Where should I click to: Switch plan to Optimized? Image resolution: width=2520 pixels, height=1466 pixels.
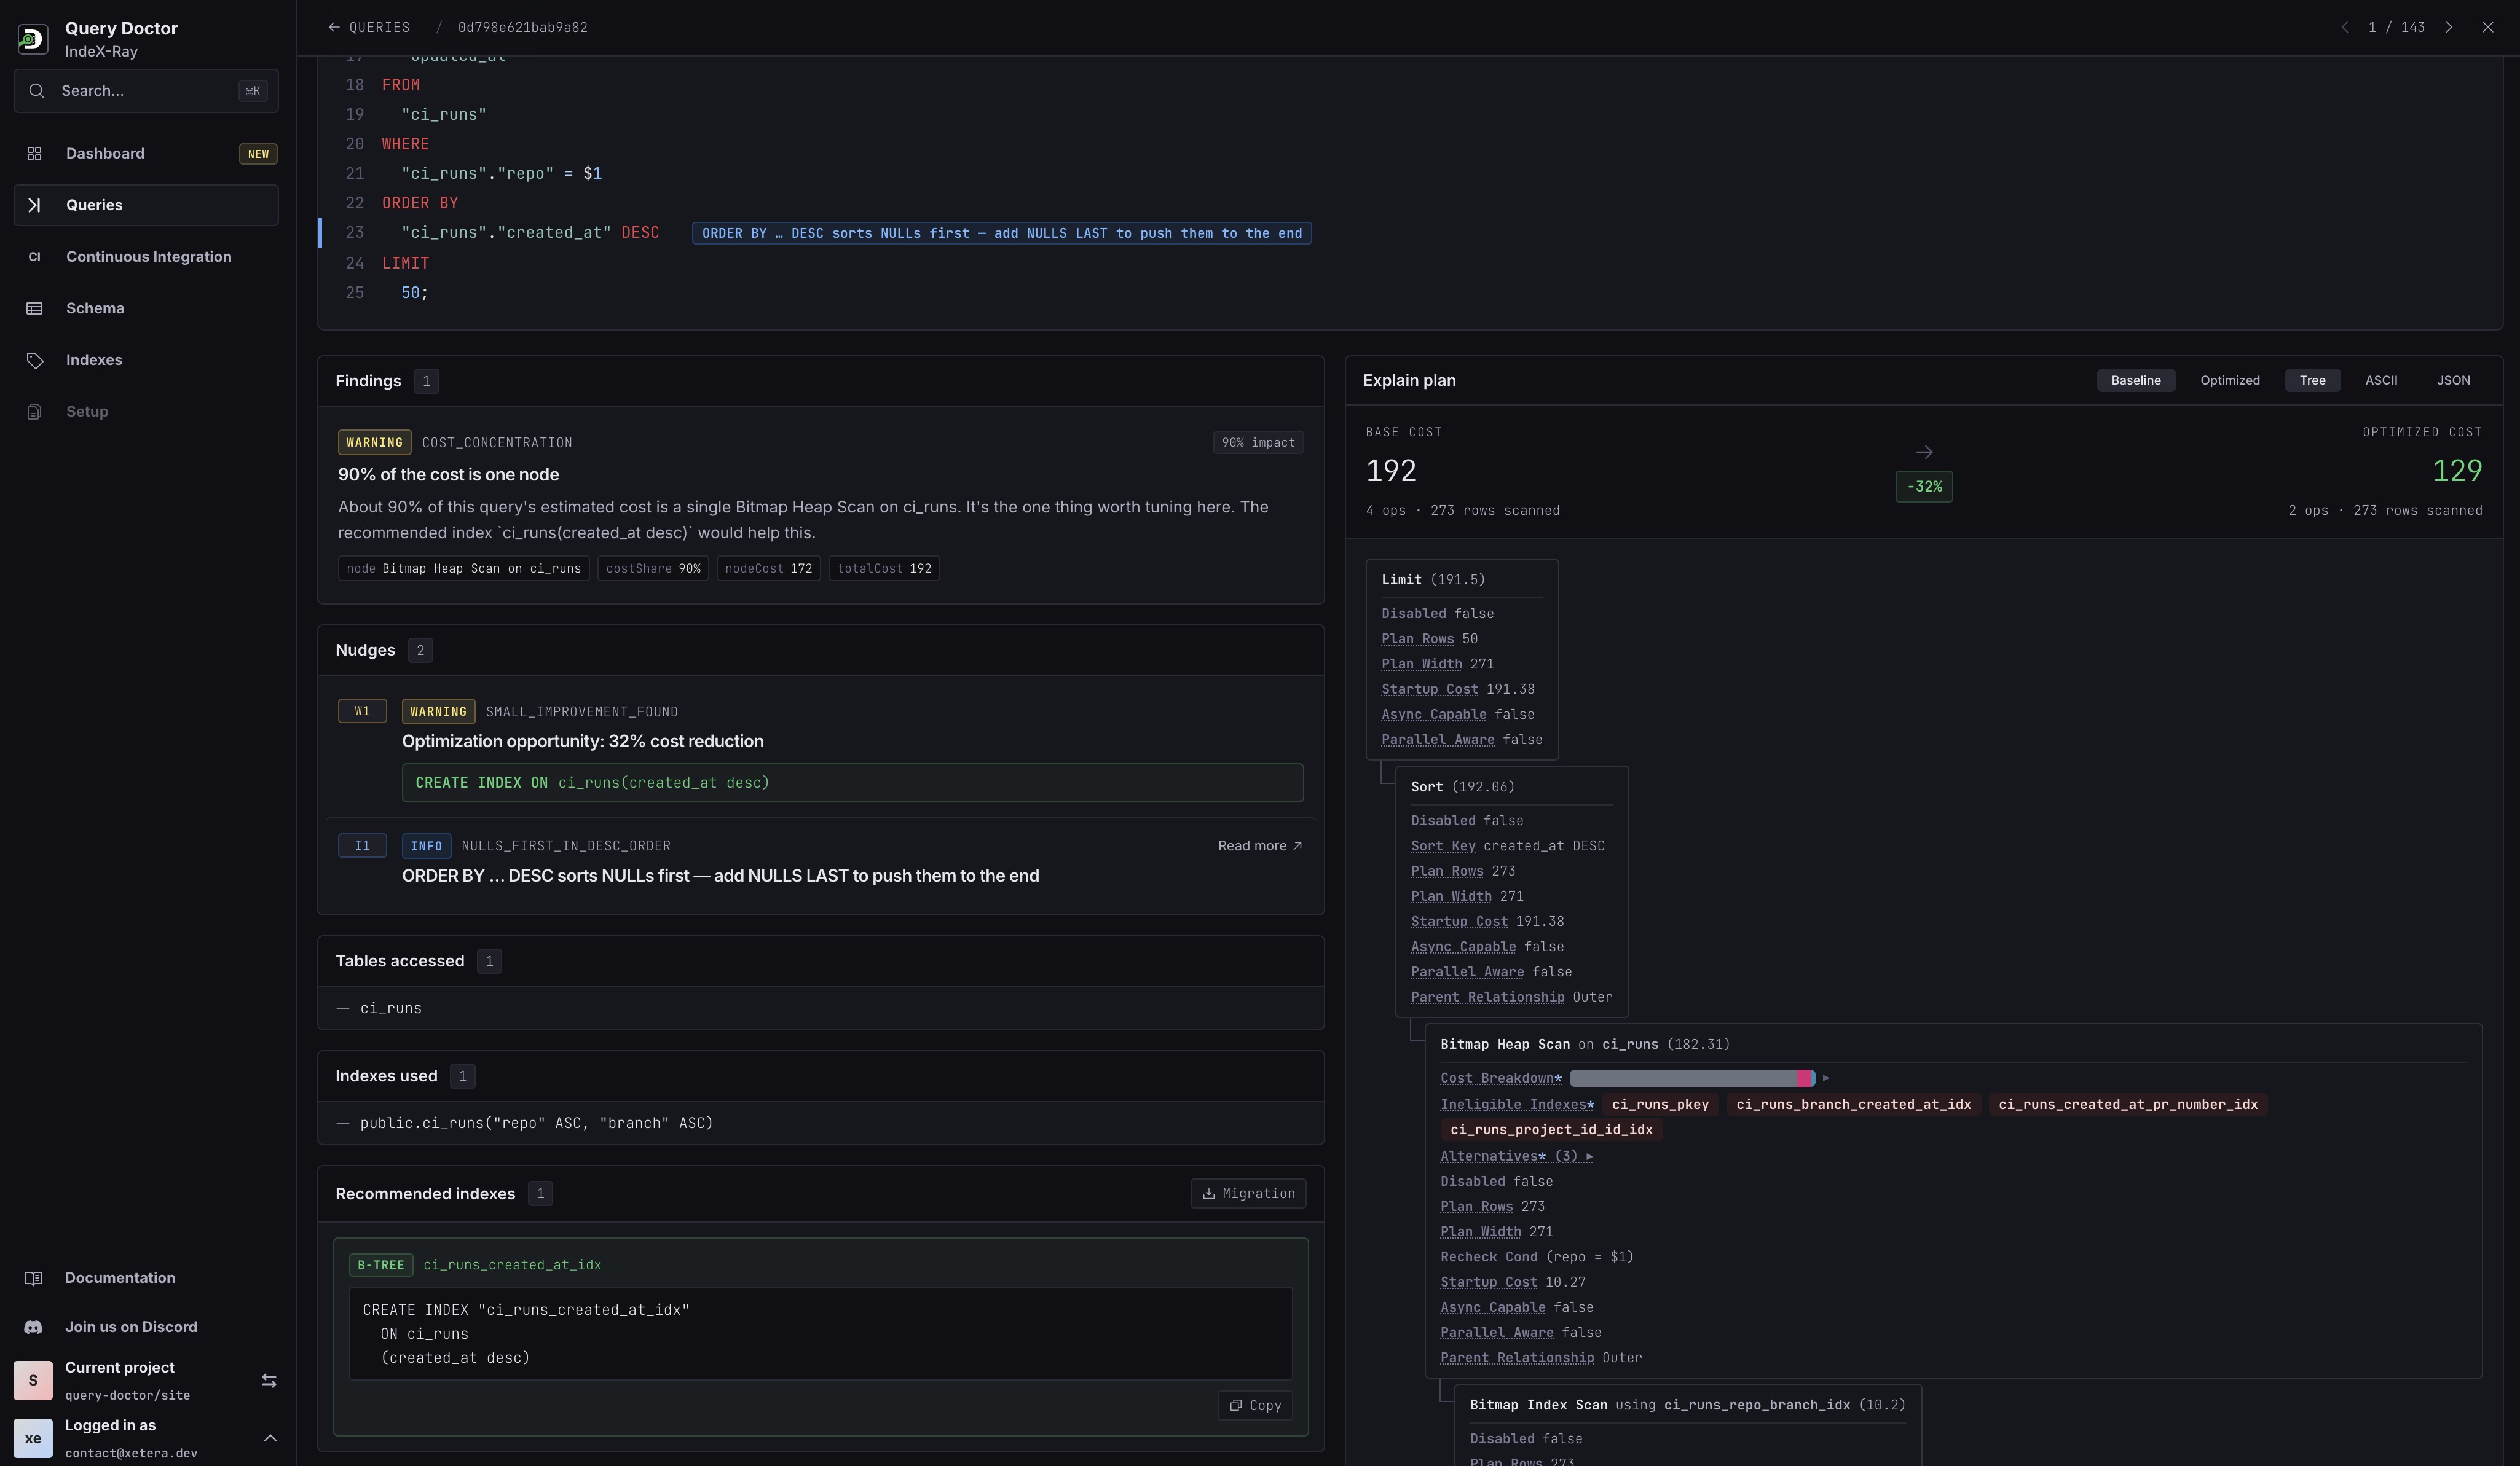tap(2229, 381)
